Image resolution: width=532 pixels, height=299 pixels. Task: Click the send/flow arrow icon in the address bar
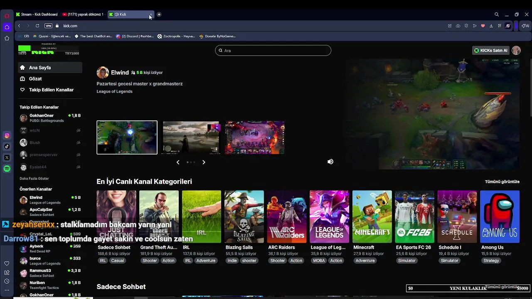475,26
